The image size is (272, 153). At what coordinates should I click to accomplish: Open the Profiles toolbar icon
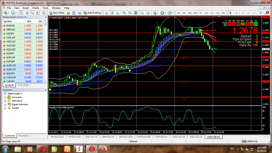coord(13,13)
